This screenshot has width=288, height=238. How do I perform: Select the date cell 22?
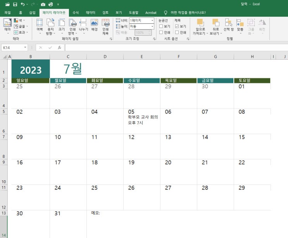tap(252, 162)
